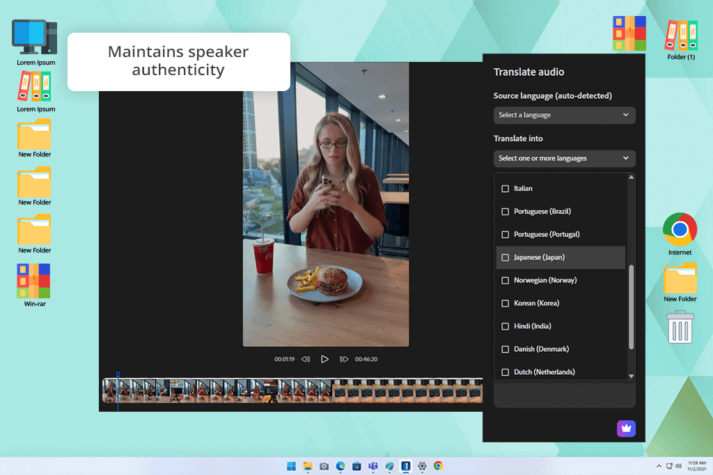Viewport: 713px width, 475px height.
Task: Click the Translate audio panel heading
Action: click(529, 72)
